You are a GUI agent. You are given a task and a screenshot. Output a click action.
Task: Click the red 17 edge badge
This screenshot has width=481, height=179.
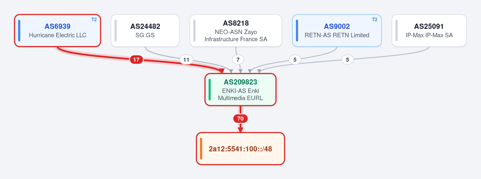click(x=136, y=60)
